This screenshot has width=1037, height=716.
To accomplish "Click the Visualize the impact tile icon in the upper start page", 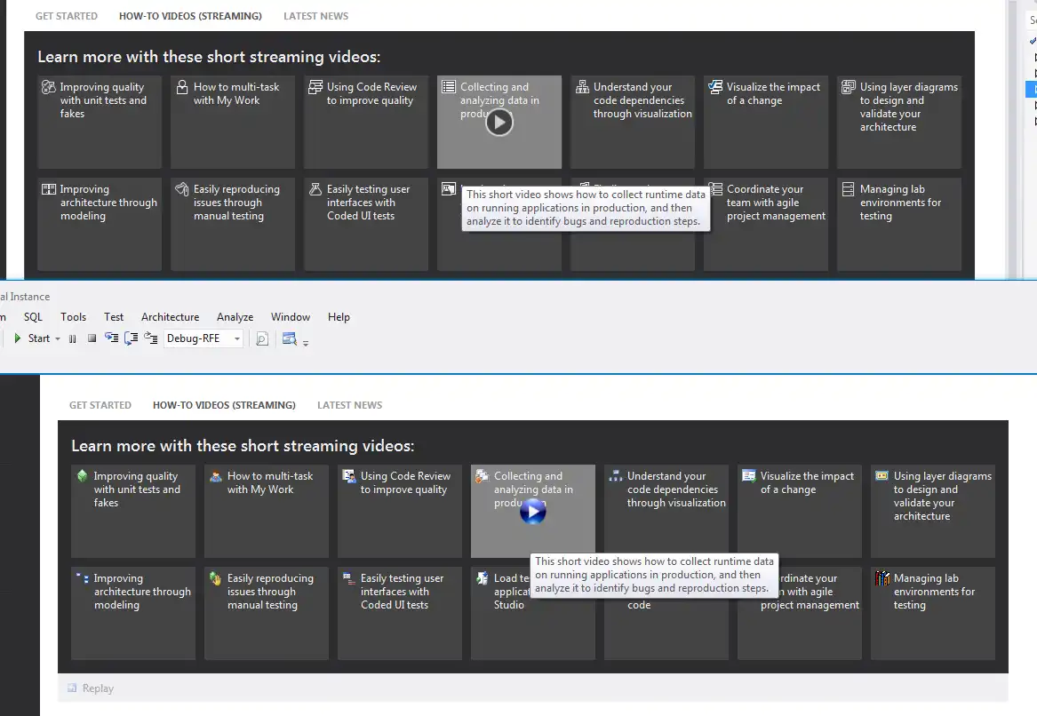I will pyautogui.click(x=715, y=86).
